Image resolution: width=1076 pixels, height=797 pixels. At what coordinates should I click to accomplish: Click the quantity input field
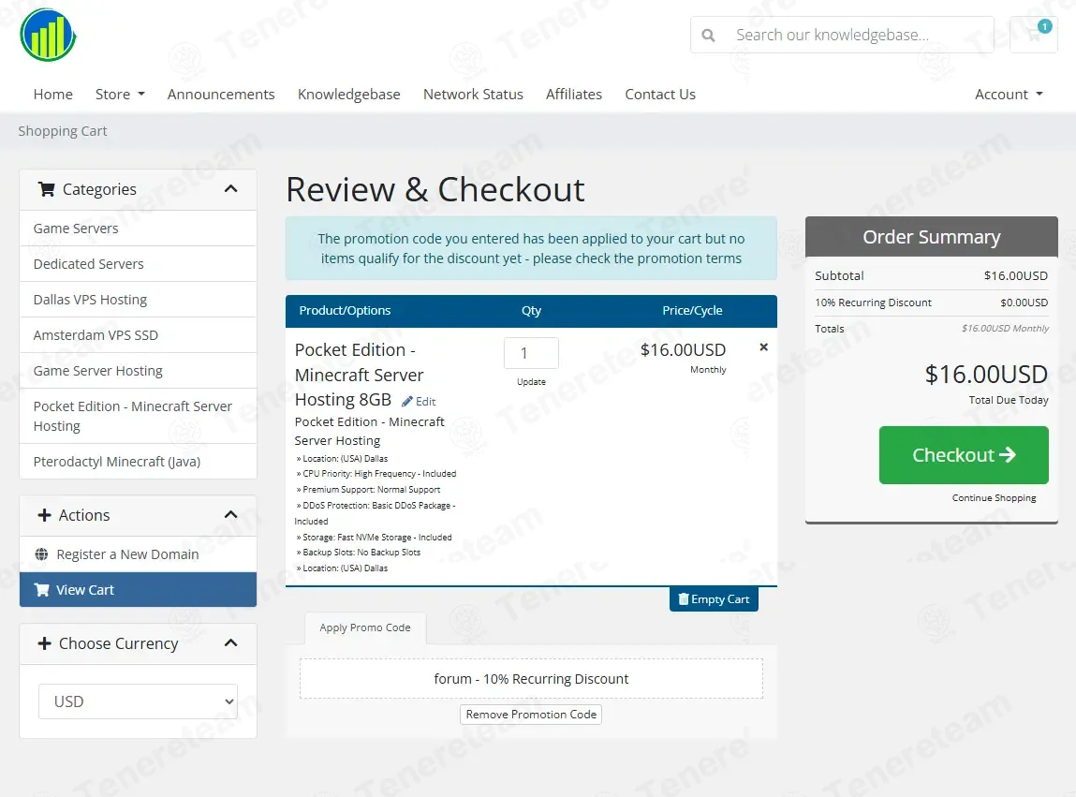[531, 353]
